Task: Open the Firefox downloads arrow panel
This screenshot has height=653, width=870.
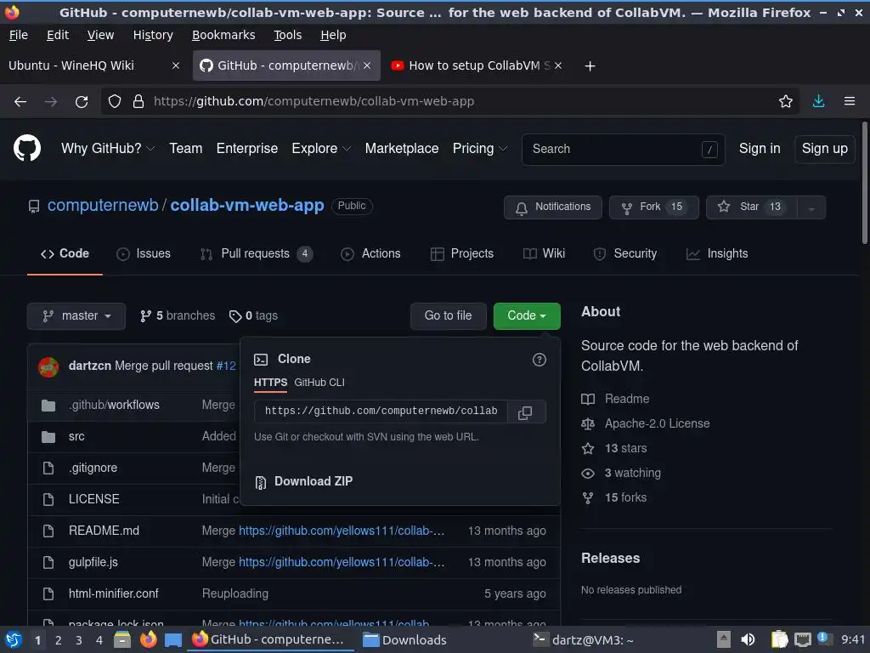Action: [x=818, y=102]
